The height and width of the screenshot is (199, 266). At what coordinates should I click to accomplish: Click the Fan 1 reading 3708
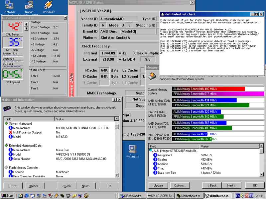tap(56, 76)
